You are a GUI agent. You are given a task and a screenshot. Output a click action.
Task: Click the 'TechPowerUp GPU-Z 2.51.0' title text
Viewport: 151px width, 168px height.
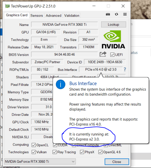[33, 6]
